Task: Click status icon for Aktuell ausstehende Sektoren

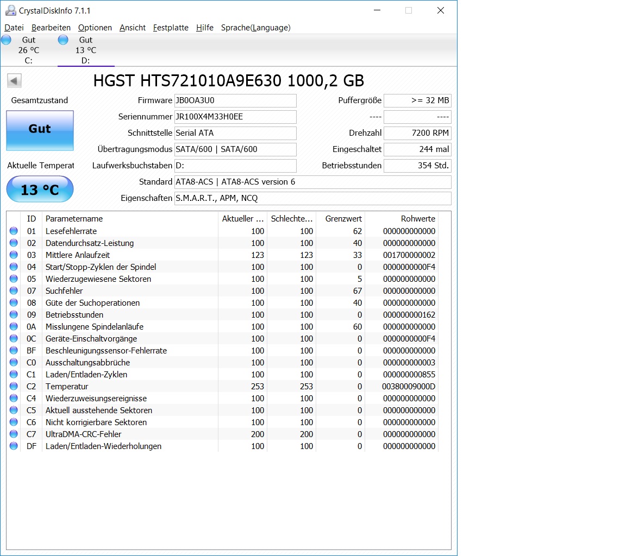Action: [x=14, y=410]
